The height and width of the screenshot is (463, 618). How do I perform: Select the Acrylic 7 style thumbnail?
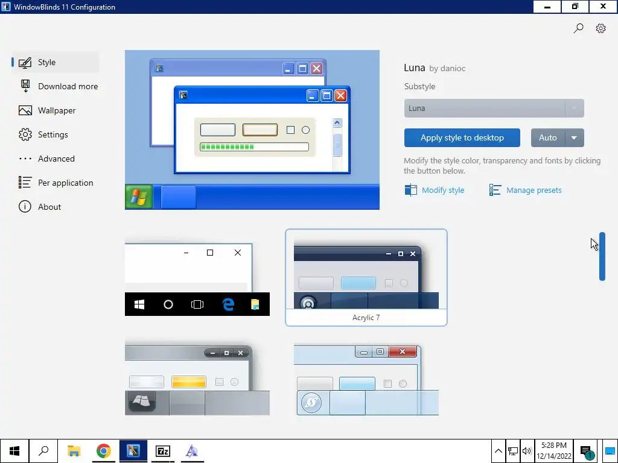coord(366,277)
